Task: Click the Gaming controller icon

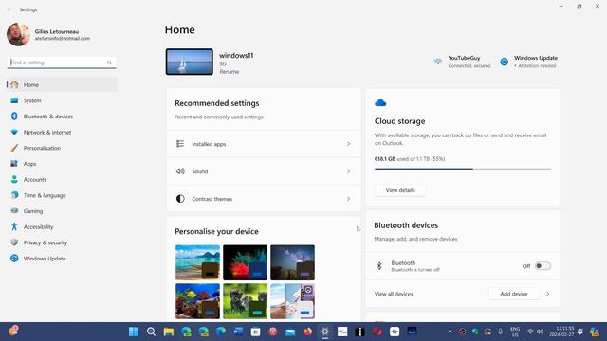Action: click(14, 211)
